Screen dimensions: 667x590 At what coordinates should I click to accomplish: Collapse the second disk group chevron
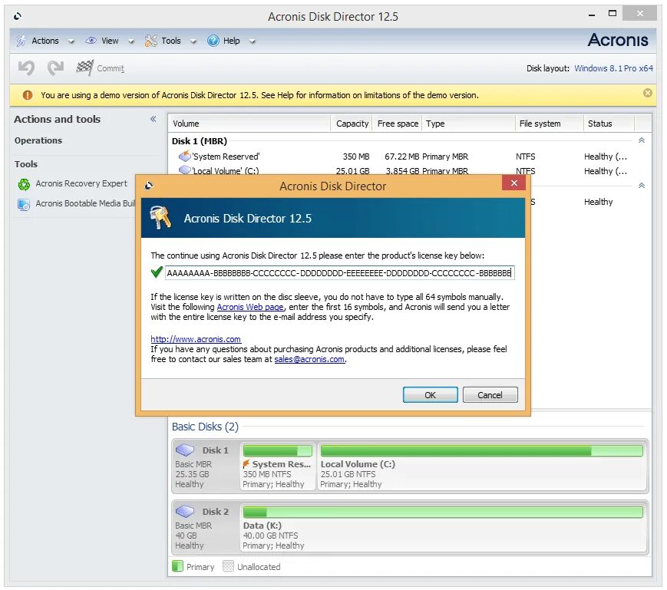tap(642, 186)
